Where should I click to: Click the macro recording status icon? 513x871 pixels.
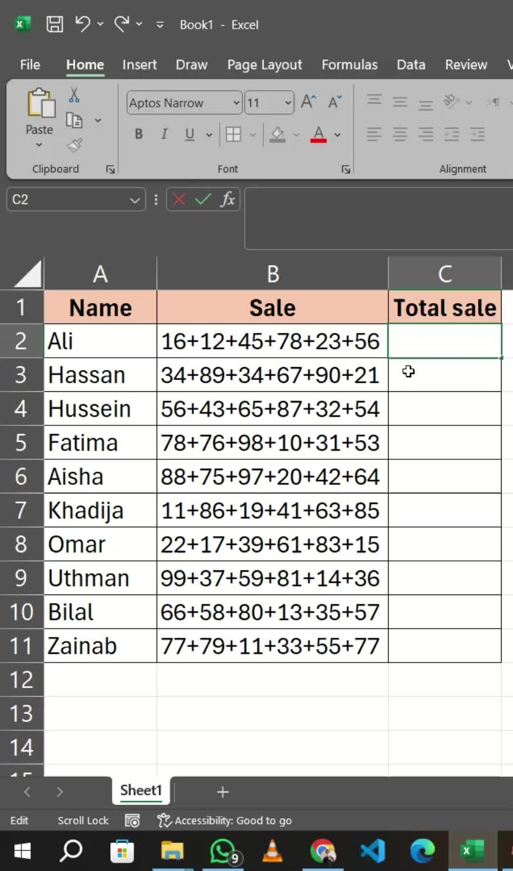click(132, 820)
